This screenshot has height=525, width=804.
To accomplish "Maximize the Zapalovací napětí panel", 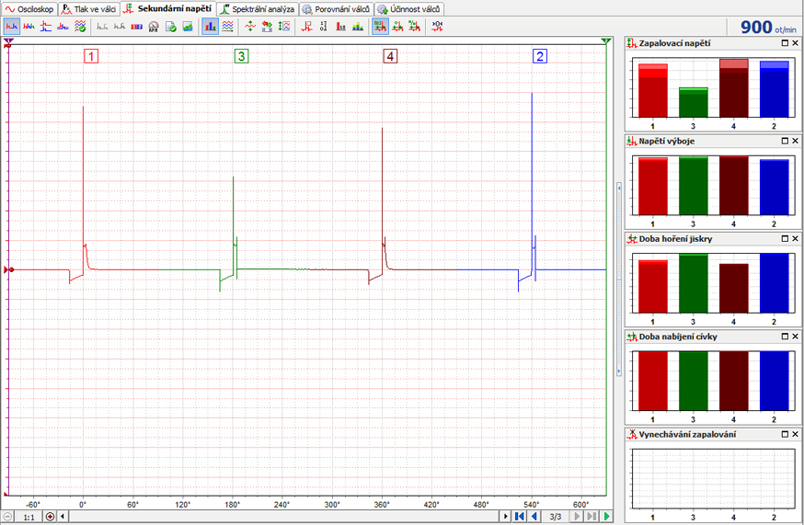I will [x=785, y=43].
